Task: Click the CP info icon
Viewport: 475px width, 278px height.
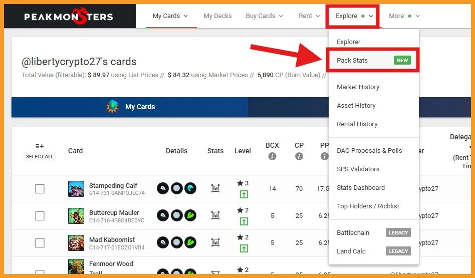Action: click(x=299, y=156)
